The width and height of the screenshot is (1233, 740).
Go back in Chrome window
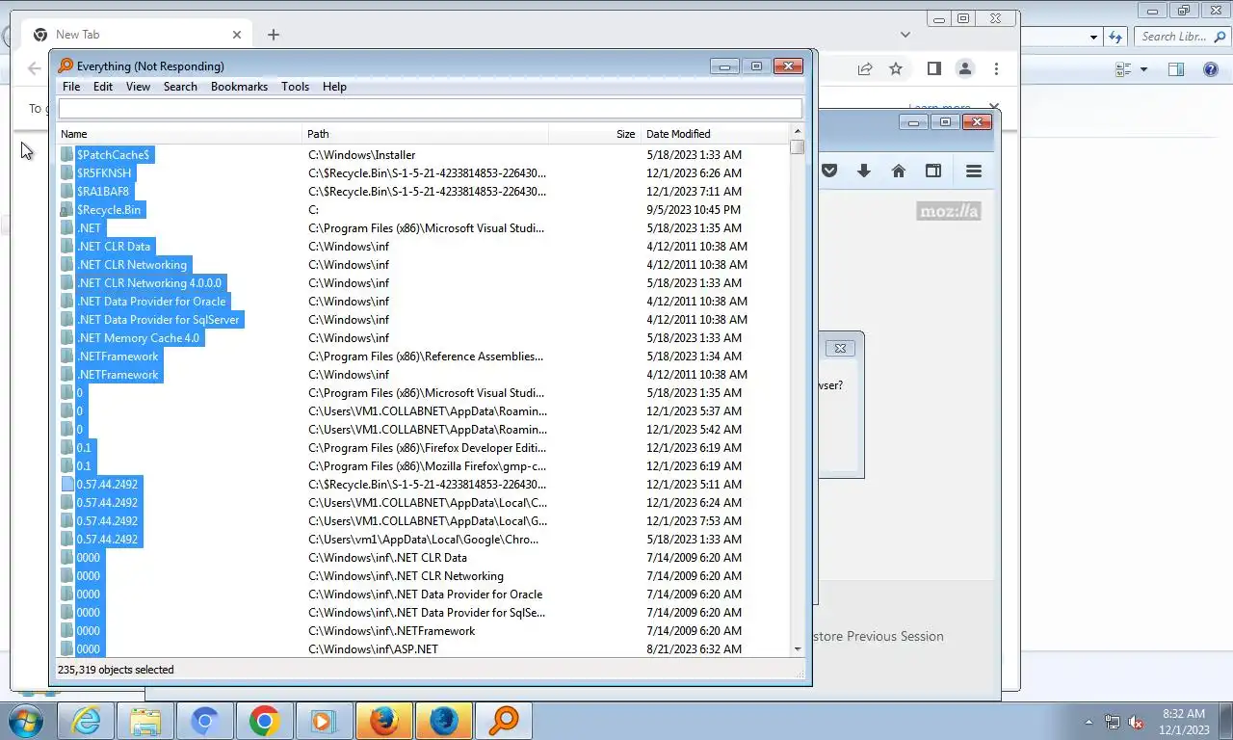pos(35,68)
